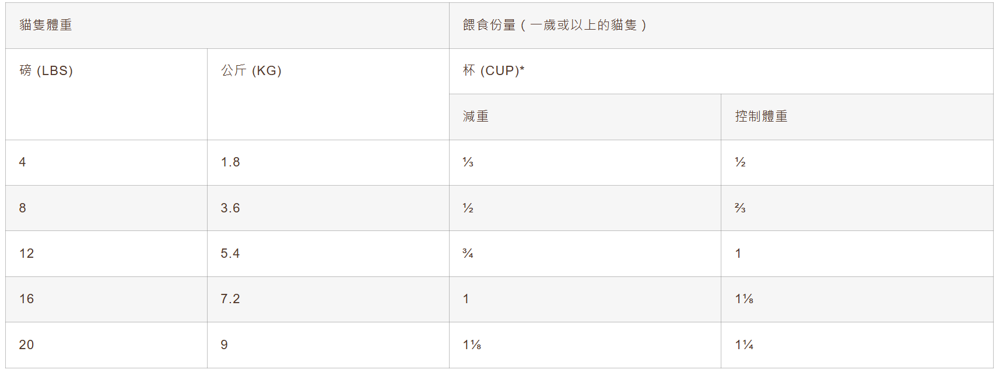Image resolution: width=996 pixels, height=373 pixels.
Task: Click the ⅔ cup weight-control cell
Action: (x=740, y=208)
